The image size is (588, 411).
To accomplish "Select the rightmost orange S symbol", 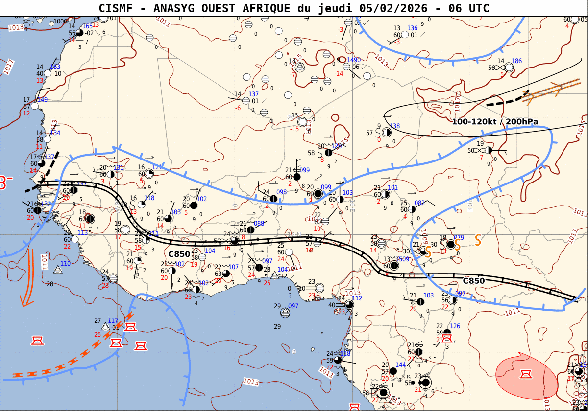I will 478,239.
